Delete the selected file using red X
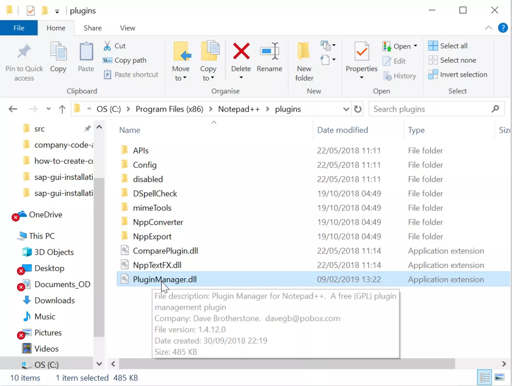 (241, 52)
